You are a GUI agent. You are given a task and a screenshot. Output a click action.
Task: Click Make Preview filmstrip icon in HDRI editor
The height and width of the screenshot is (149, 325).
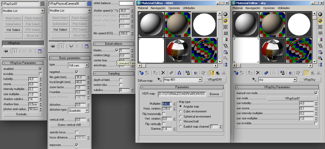pyautogui.click(x=225, y=46)
